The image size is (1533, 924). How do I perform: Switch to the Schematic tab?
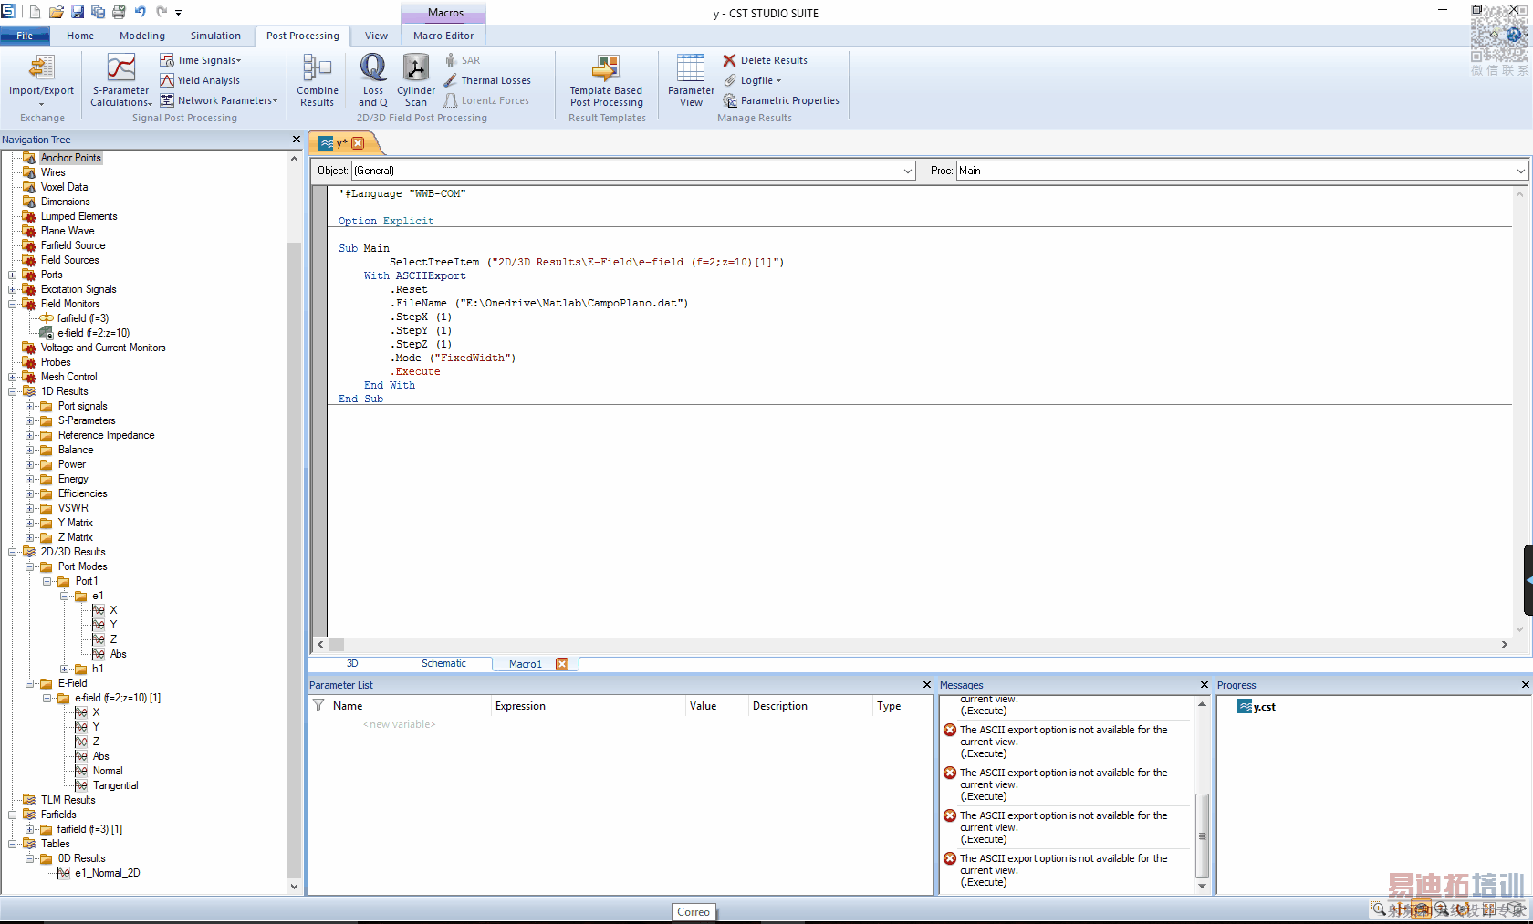click(x=443, y=664)
